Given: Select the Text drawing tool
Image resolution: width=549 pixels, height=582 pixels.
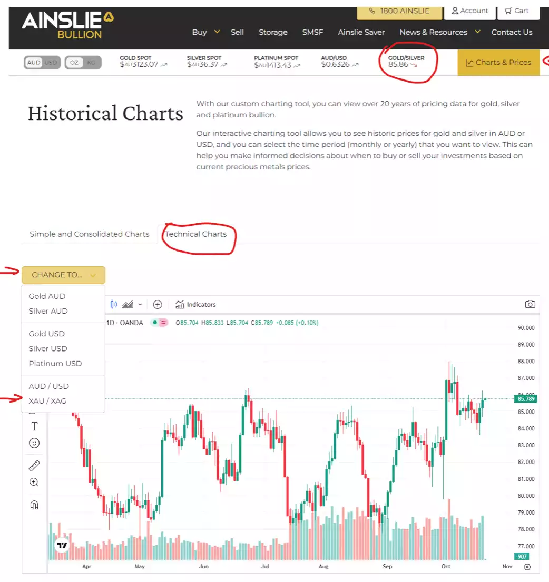Looking at the screenshot, I should (x=34, y=426).
